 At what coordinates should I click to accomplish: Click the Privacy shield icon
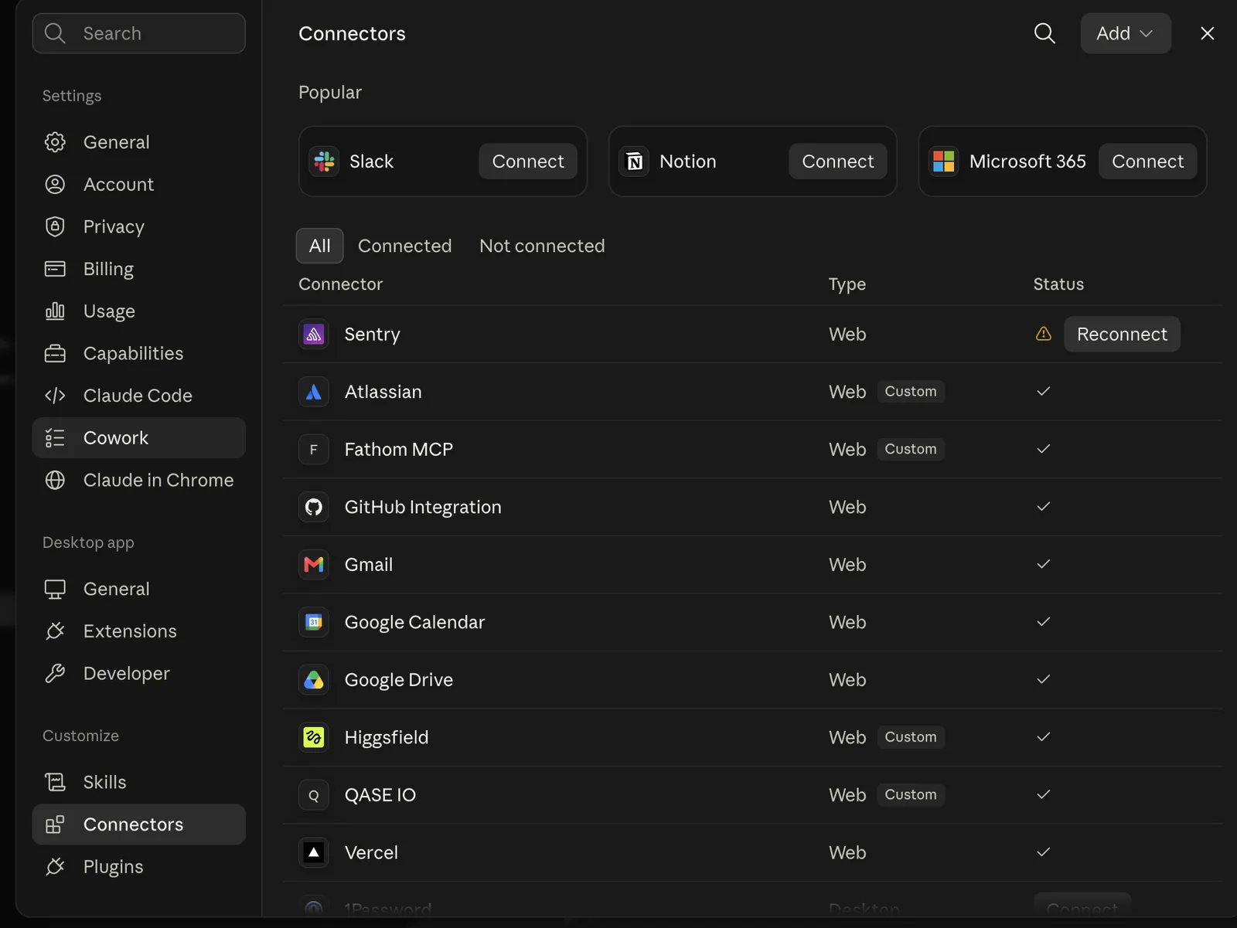click(55, 226)
